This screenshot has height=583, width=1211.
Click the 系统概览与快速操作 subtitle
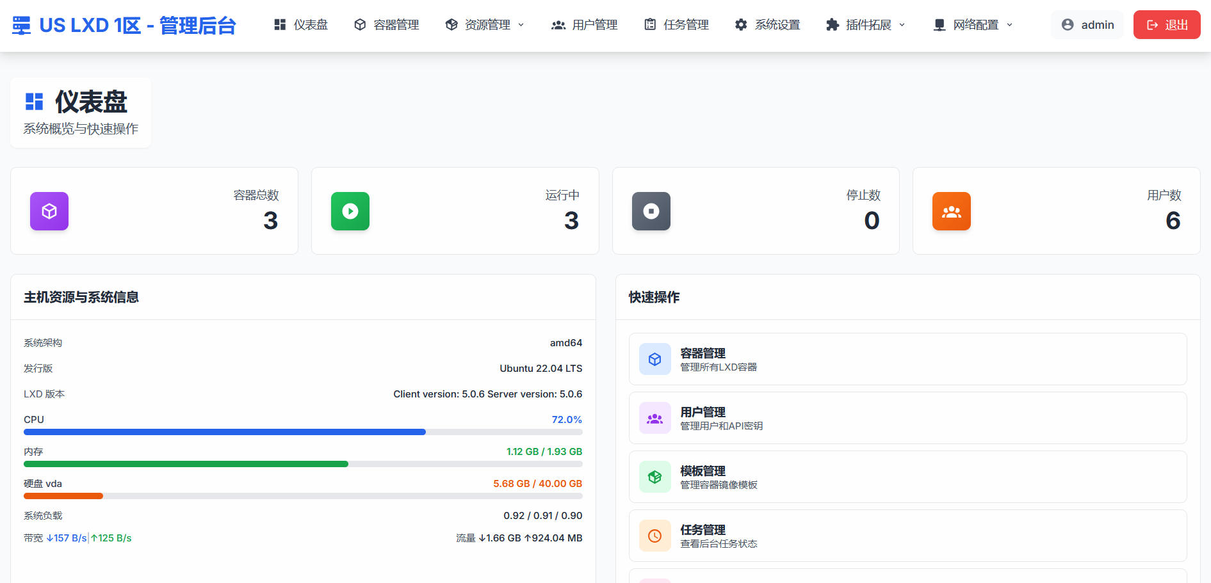(x=81, y=129)
